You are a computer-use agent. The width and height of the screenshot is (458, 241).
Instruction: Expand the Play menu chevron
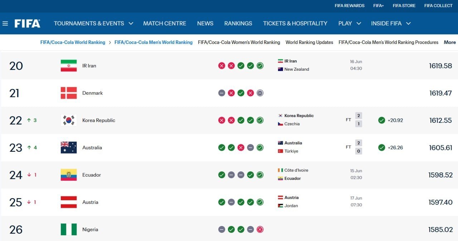(x=359, y=24)
